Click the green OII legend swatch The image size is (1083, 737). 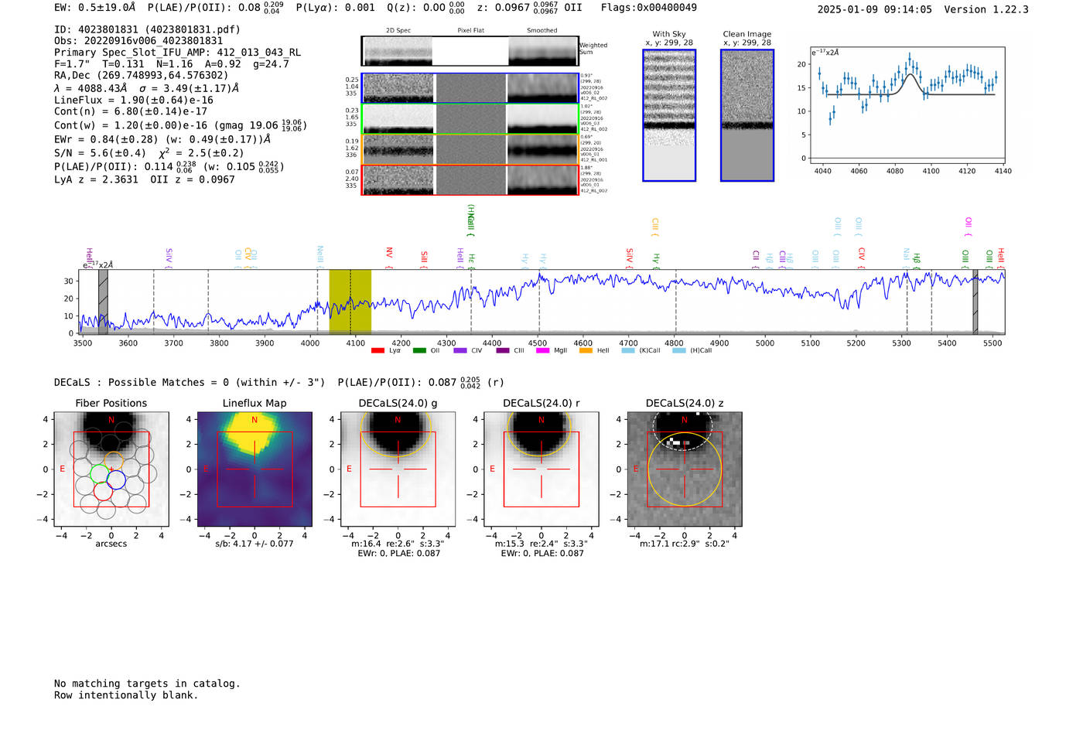pyautogui.click(x=419, y=350)
